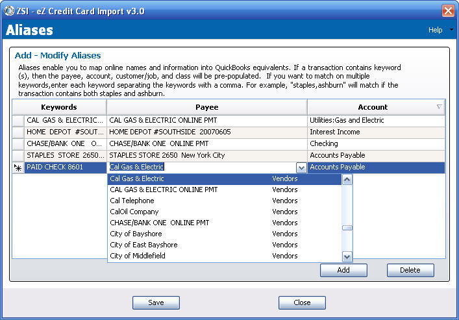Choose City of East Bayshore from dropdown list
The width and height of the screenshot is (459, 320).
pyautogui.click(x=224, y=245)
